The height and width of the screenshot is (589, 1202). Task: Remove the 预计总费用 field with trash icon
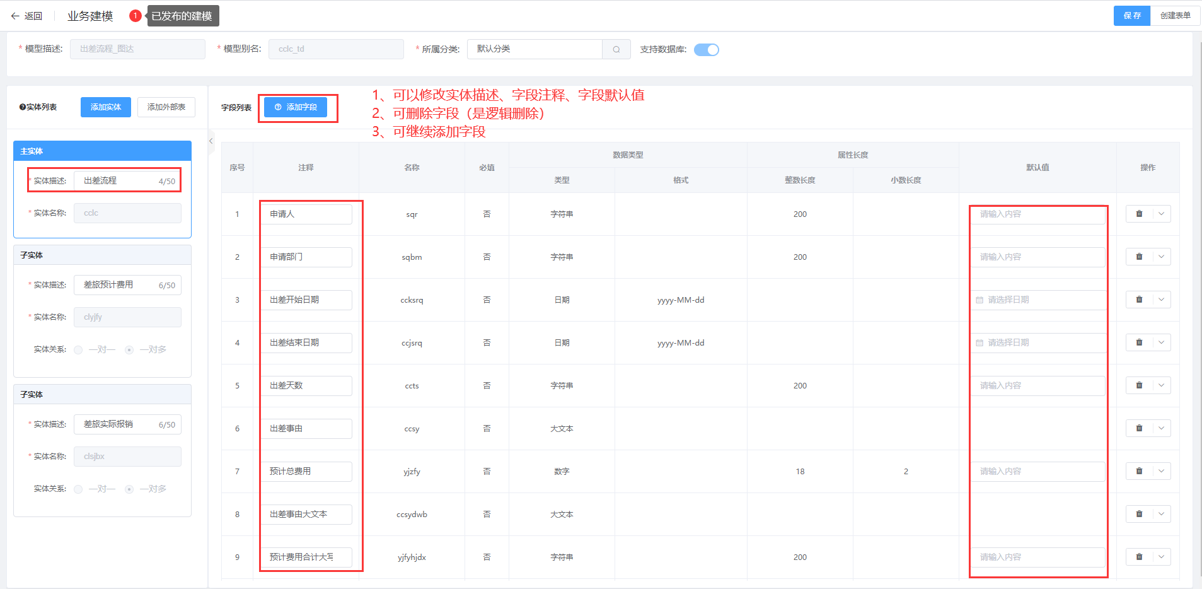coord(1139,471)
